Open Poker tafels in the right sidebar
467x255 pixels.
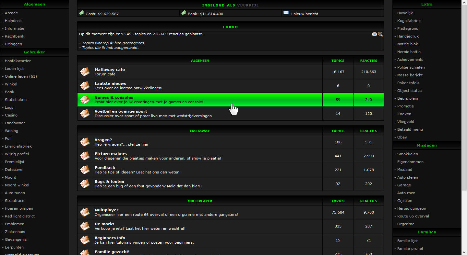408,83
